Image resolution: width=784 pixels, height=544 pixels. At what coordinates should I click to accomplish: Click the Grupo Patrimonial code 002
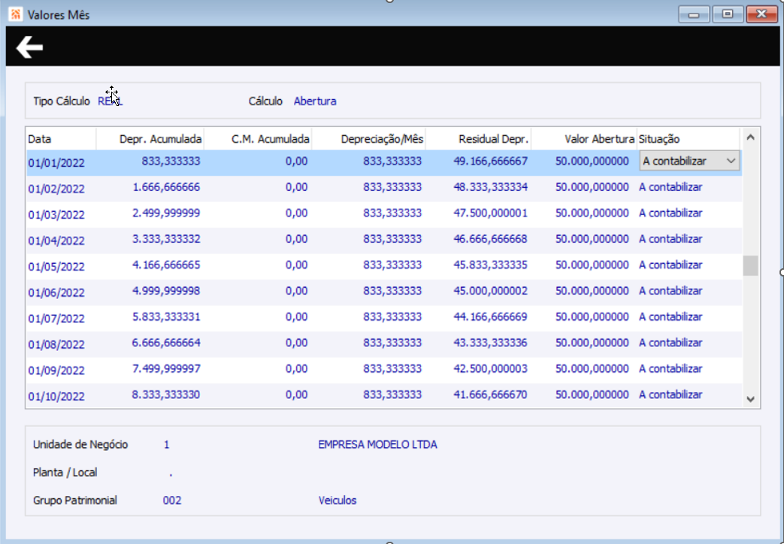[x=172, y=500]
